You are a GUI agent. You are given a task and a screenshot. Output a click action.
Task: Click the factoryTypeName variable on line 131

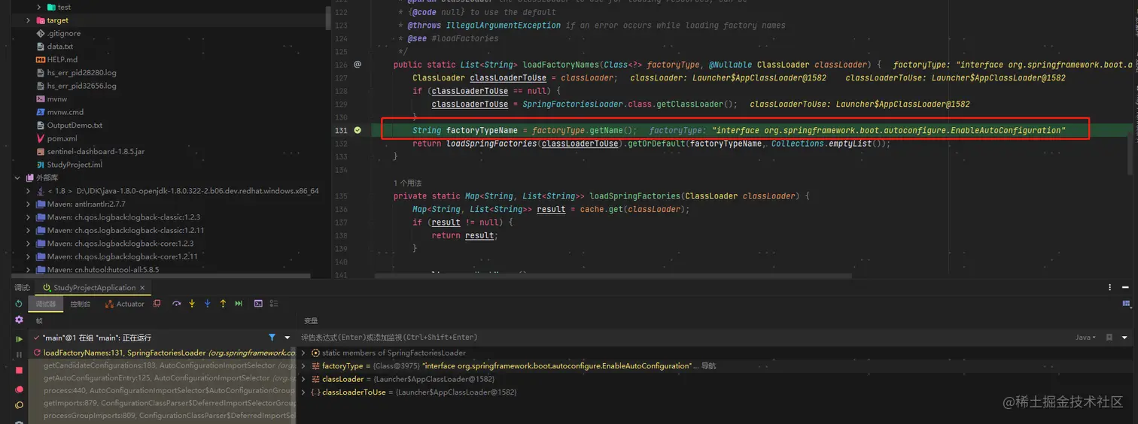click(x=481, y=130)
